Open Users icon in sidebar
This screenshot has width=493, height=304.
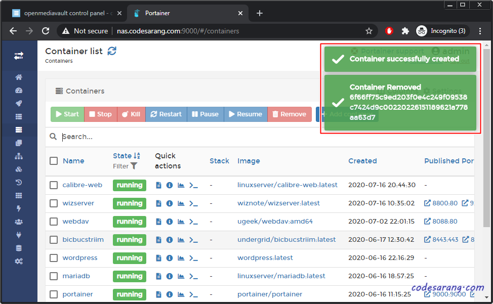(19, 222)
